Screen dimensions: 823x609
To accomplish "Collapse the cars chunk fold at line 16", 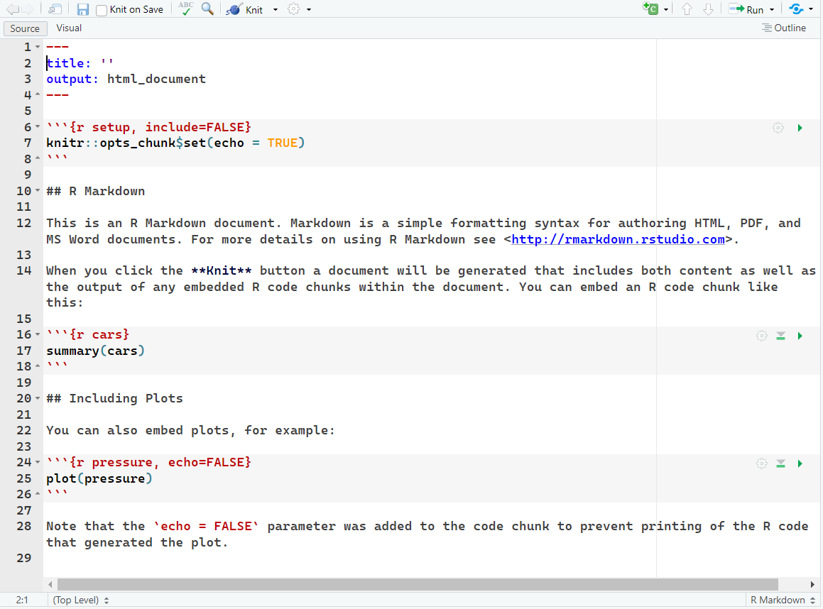I will (x=38, y=334).
